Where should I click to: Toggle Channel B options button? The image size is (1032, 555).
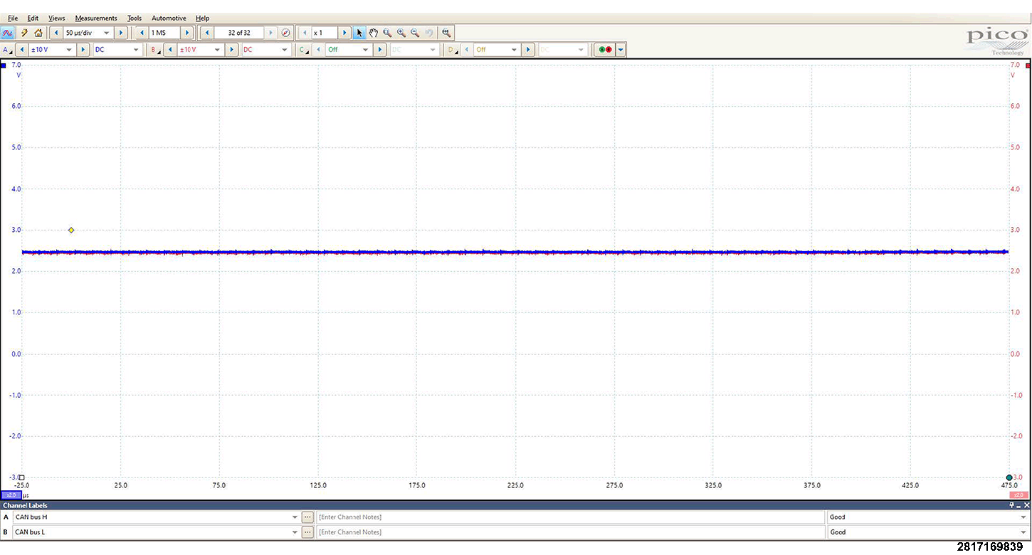[x=154, y=50]
